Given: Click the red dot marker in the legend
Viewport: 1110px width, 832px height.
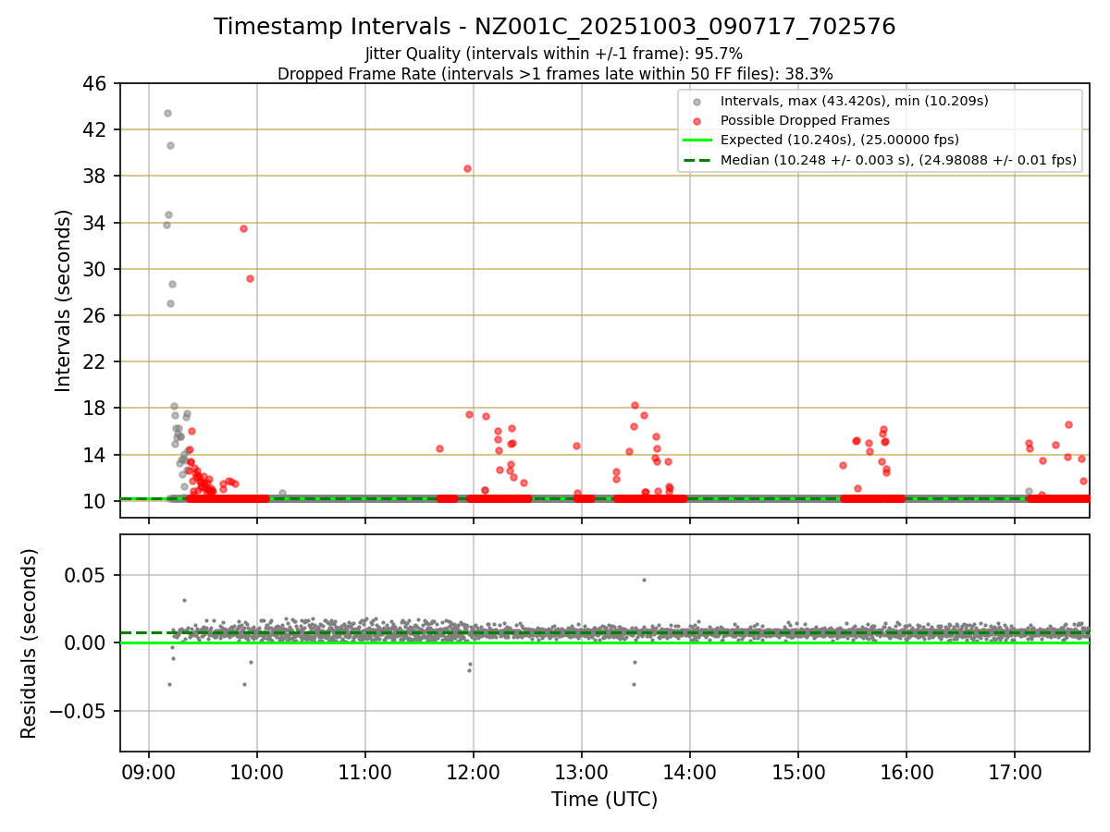Looking at the screenshot, I should (x=697, y=121).
